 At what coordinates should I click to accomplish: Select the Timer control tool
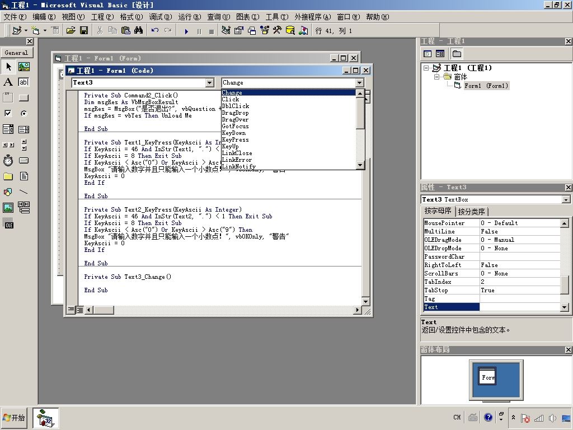8,161
